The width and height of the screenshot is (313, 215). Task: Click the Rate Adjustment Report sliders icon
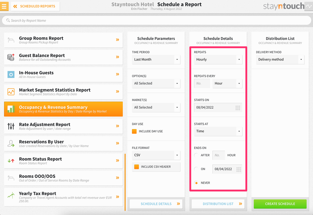[11, 126]
